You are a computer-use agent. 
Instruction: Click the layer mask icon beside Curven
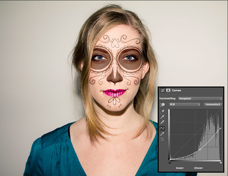pyautogui.click(x=168, y=90)
